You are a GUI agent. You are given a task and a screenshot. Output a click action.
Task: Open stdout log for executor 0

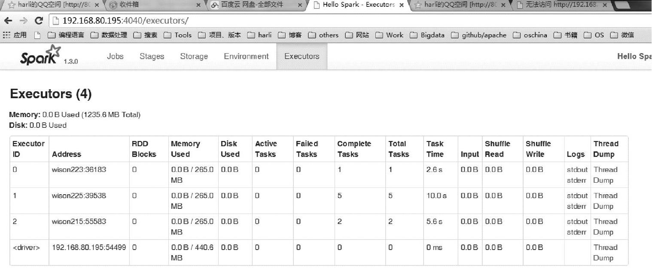[577, 170]
